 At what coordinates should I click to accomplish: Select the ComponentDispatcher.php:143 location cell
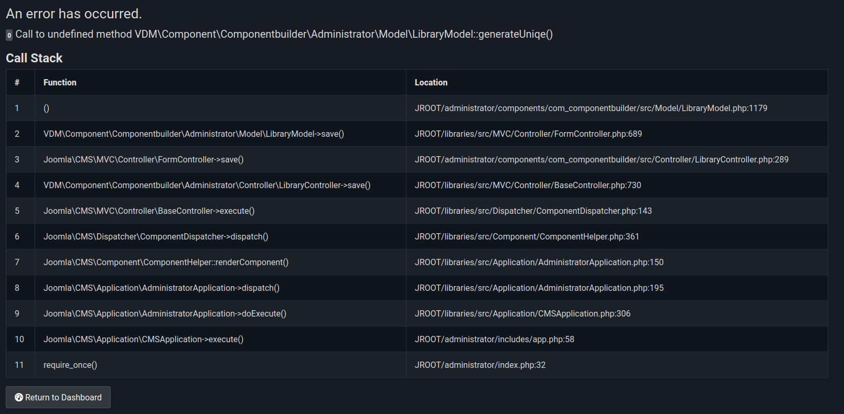[x=617, y=211]
